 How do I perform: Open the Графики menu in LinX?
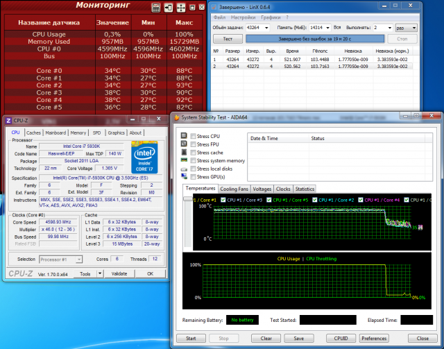(x=271, y=17)
